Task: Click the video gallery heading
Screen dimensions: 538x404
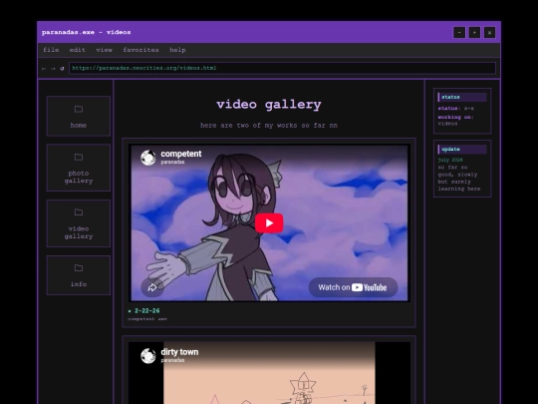Action: pyautogui.click(x=269, y=105)
